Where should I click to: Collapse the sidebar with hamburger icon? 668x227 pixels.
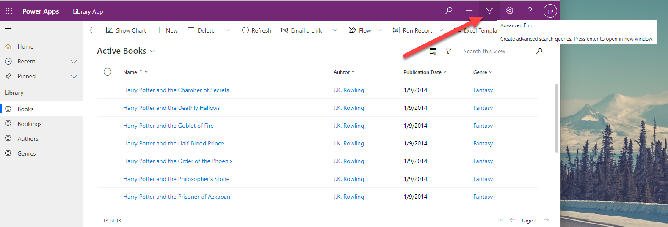tap(8, 30)
